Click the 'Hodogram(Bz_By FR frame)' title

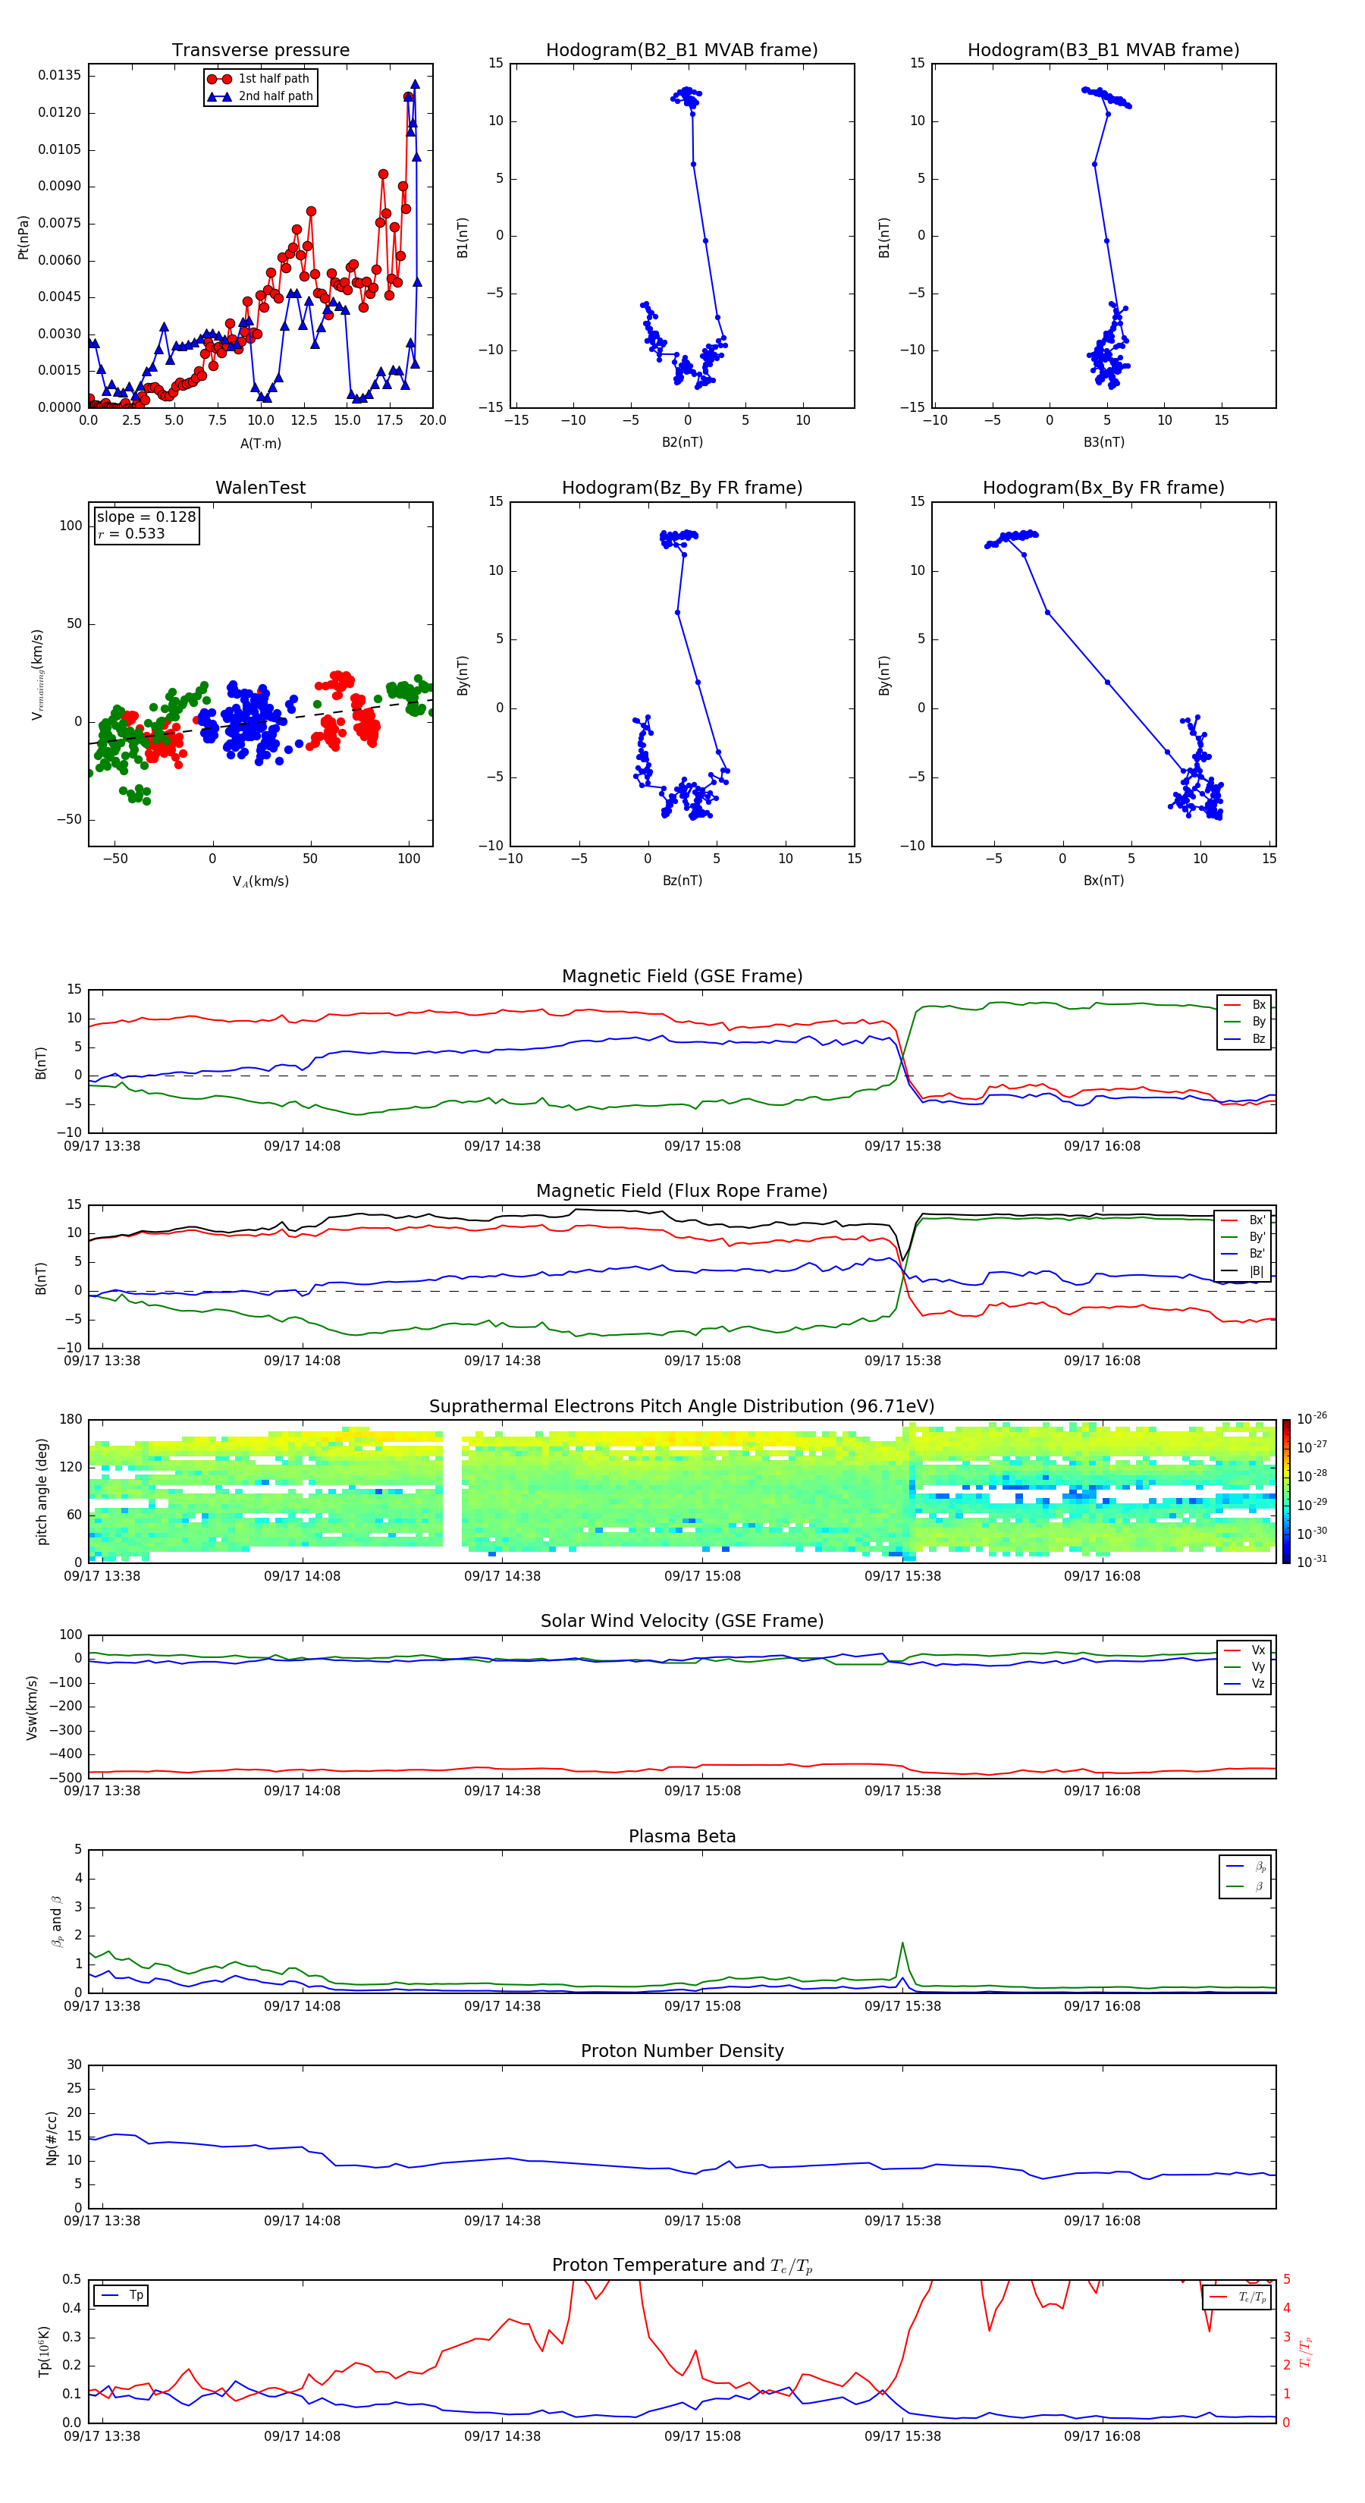(x=682, y=488)
